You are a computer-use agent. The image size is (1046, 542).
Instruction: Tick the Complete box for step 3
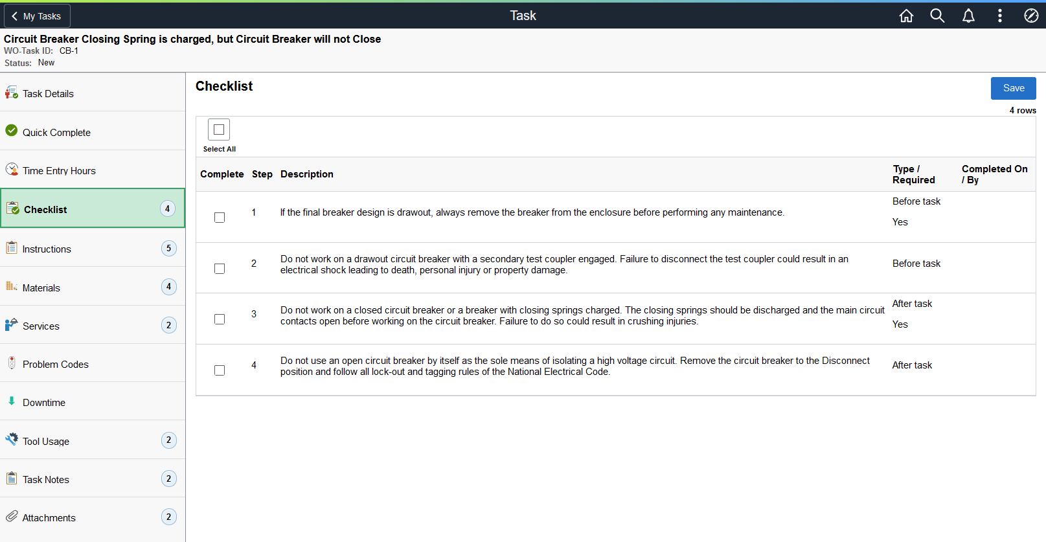point(220,319)
